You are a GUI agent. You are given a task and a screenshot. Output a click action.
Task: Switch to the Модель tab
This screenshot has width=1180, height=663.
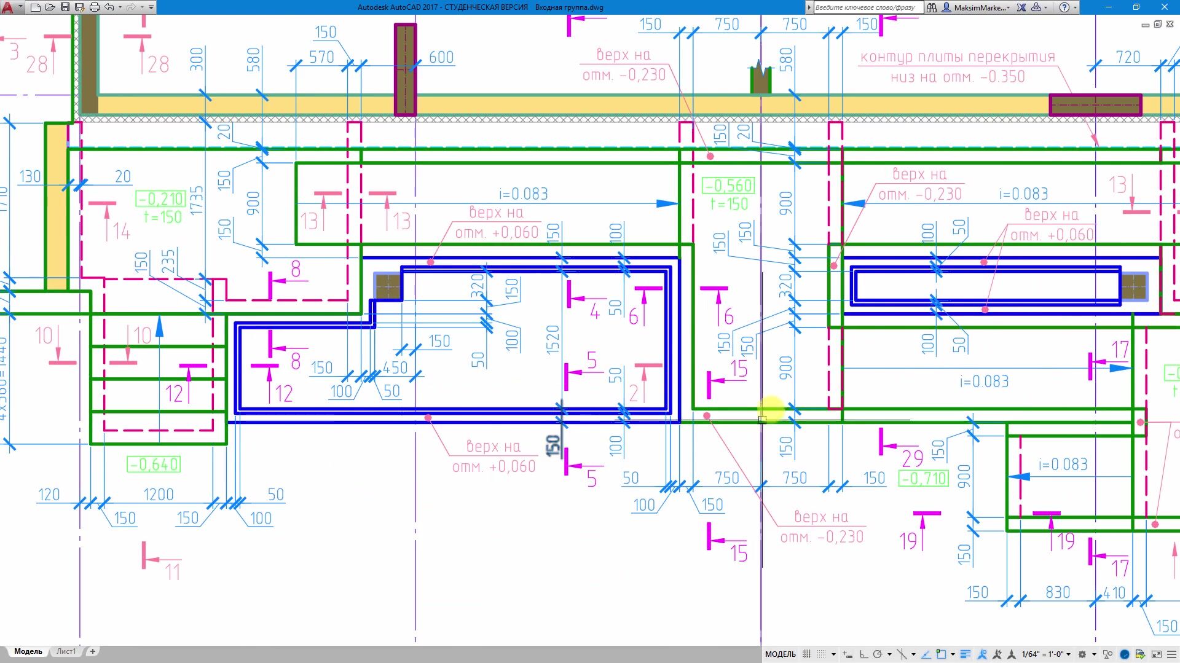coord(28,651)
